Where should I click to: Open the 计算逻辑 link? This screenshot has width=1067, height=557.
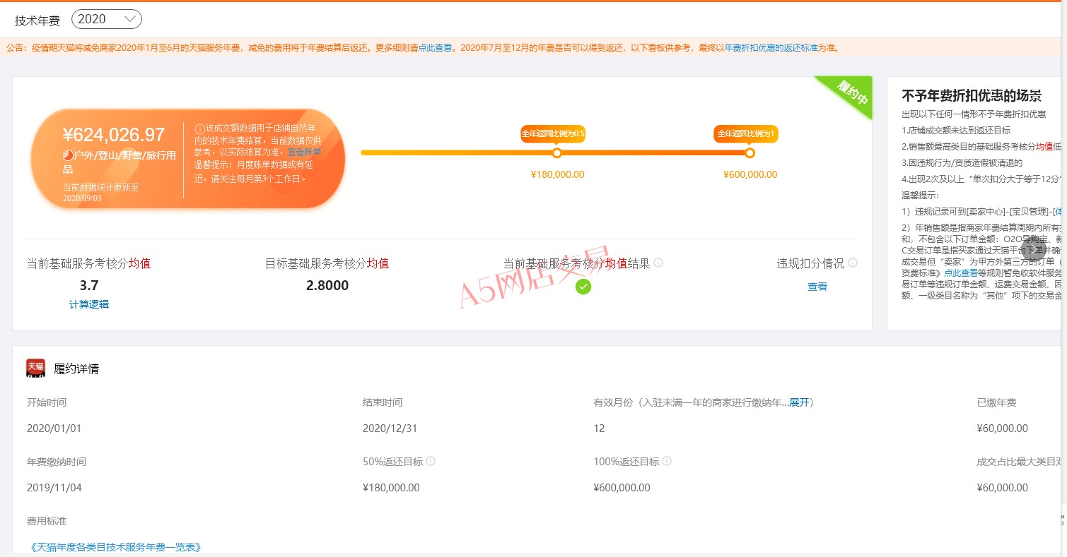tap(89, 304)
